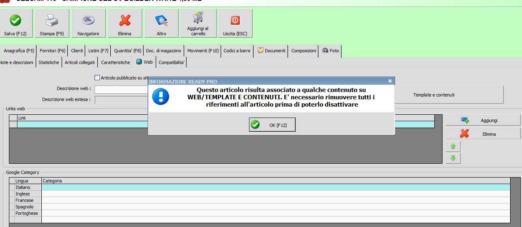This screenshot has width=522, height=227.
Task: Click the Aggiungi link button
Action: (x=483, y=120)
